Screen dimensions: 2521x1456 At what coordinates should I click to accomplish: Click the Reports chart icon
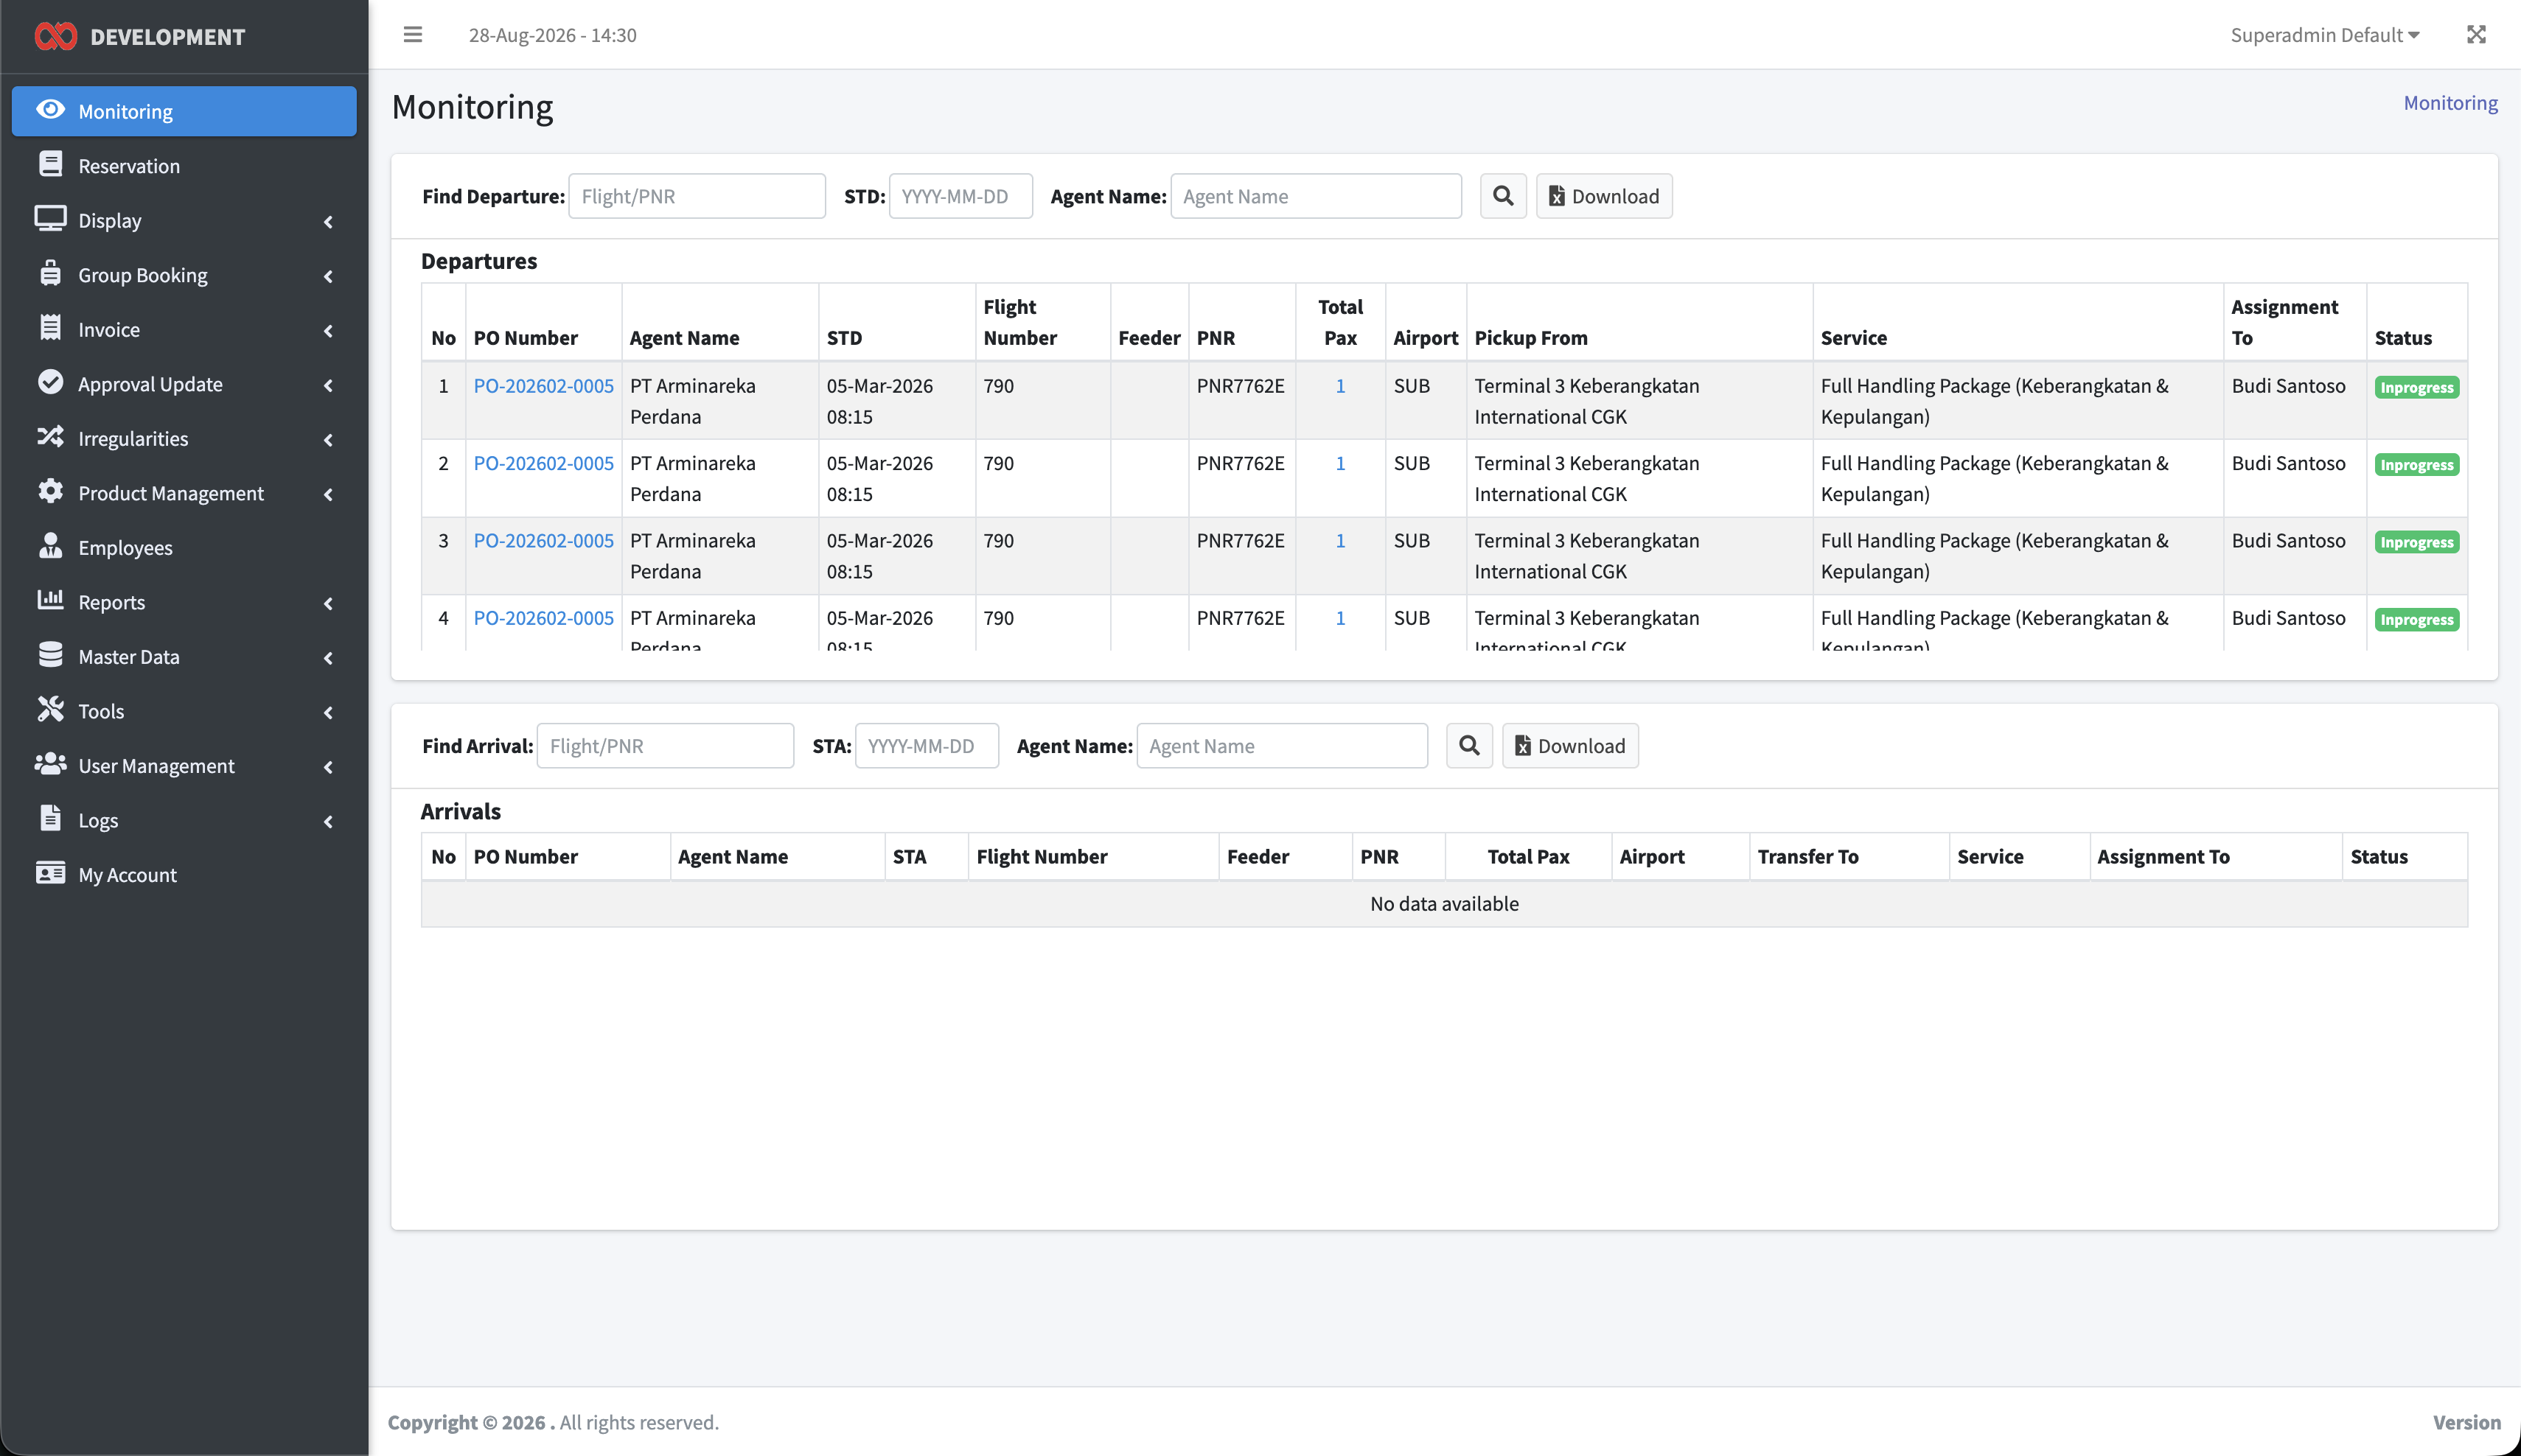(x=50, y=600)
